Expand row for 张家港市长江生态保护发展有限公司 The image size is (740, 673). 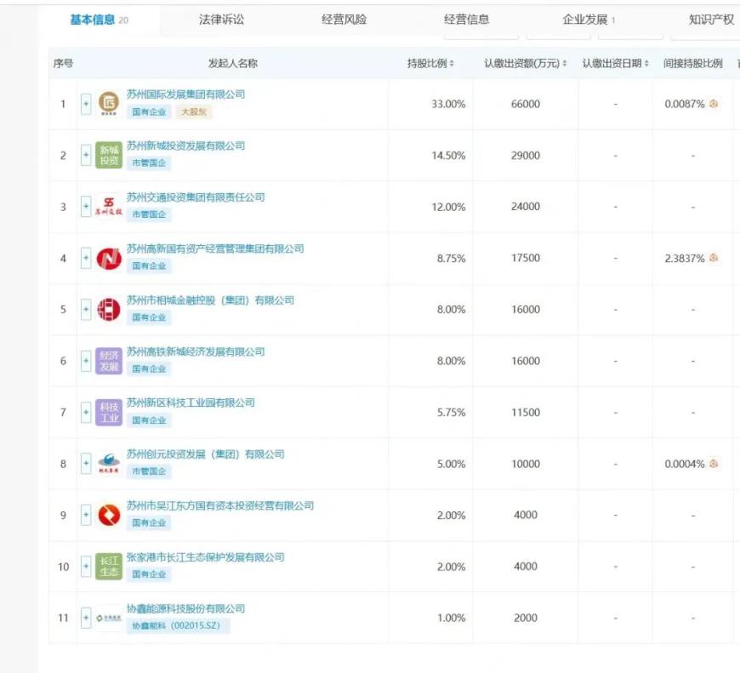(86, 567)
